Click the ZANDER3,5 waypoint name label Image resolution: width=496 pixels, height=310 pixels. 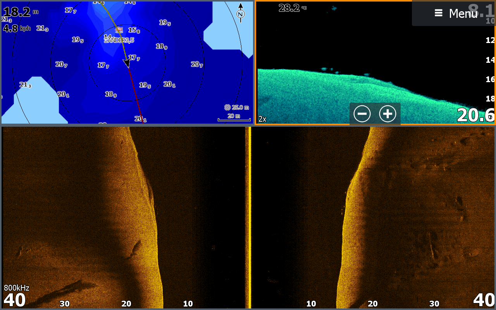click(119, 40)
